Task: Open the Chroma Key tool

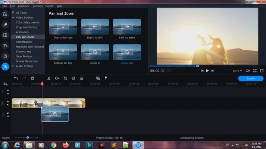Action: [23, 51]
